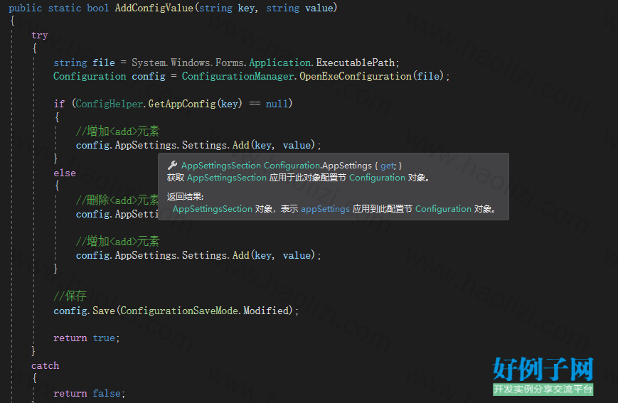Click the '//保存' comment
618x403 pixels.
click(x=70, y=296)
